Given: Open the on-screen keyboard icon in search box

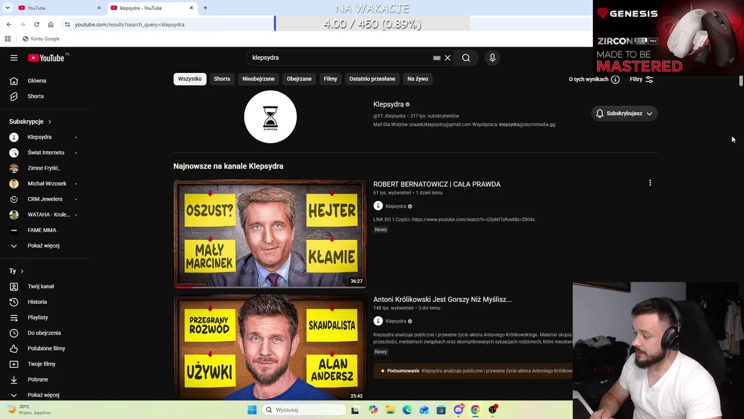Looking at the screenshot, I should (437, 58).
